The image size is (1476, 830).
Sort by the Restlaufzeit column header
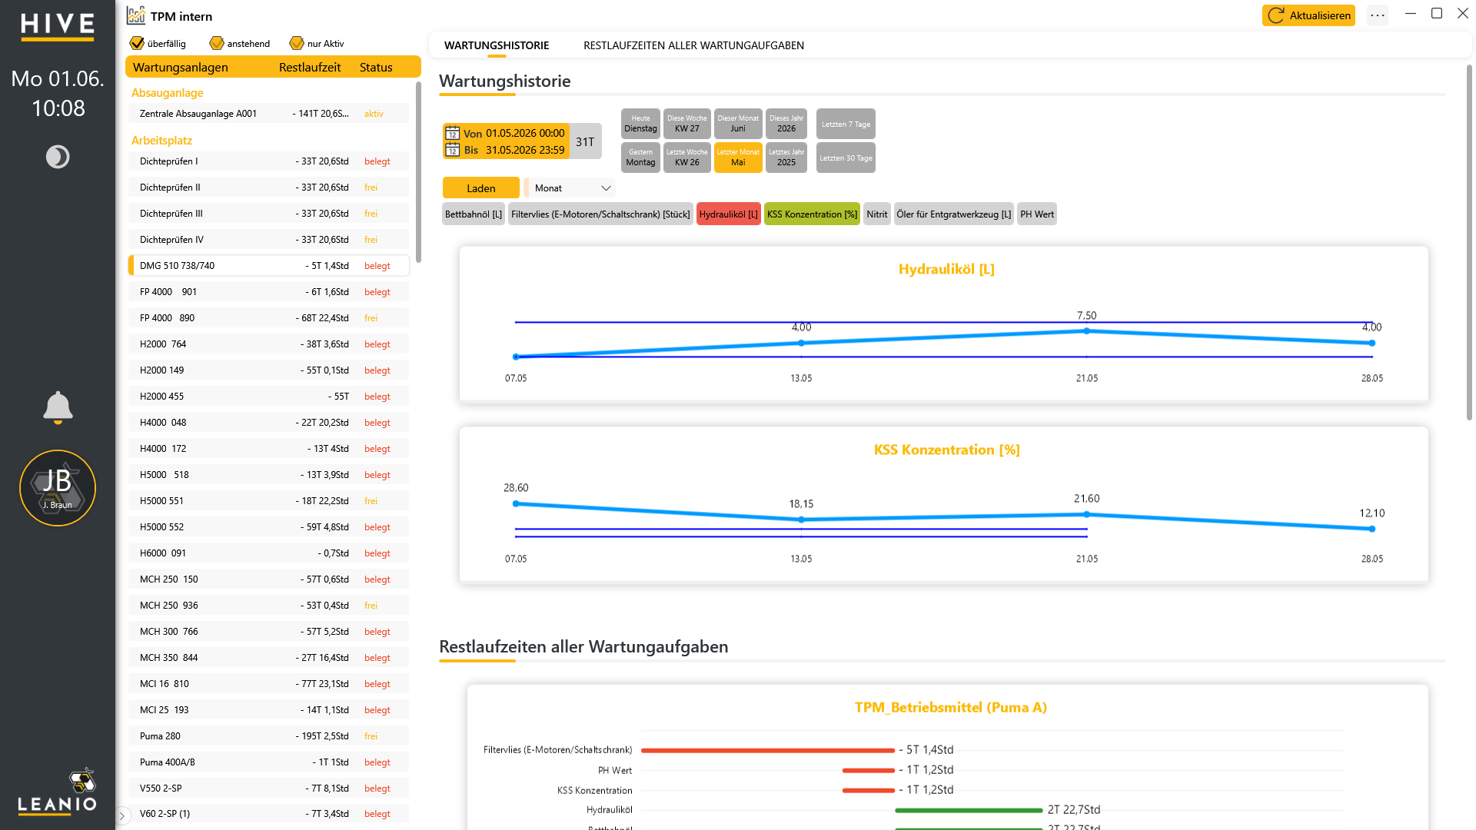[x=310, y=68]
